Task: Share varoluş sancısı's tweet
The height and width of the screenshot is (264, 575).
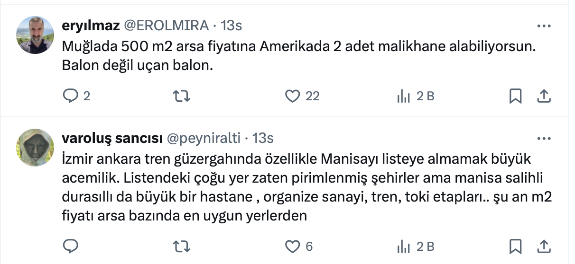Action: pyautogui.click(x=543, y=246)
